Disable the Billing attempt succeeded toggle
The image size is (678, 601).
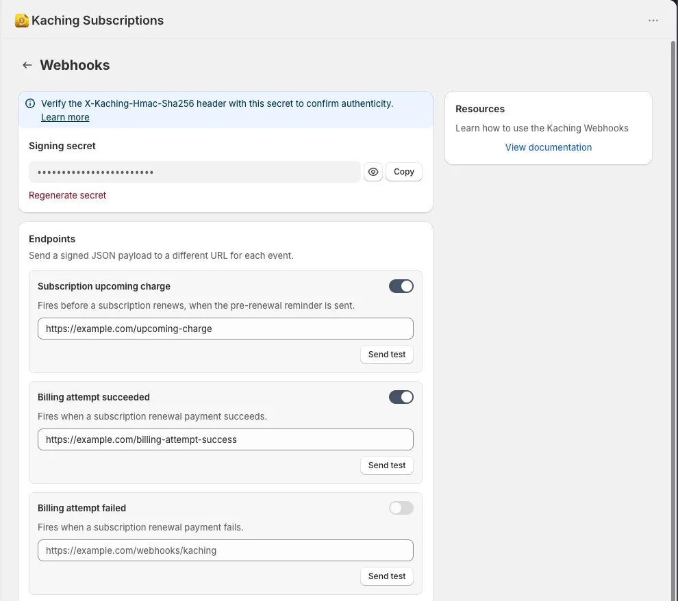click(401, 397)
